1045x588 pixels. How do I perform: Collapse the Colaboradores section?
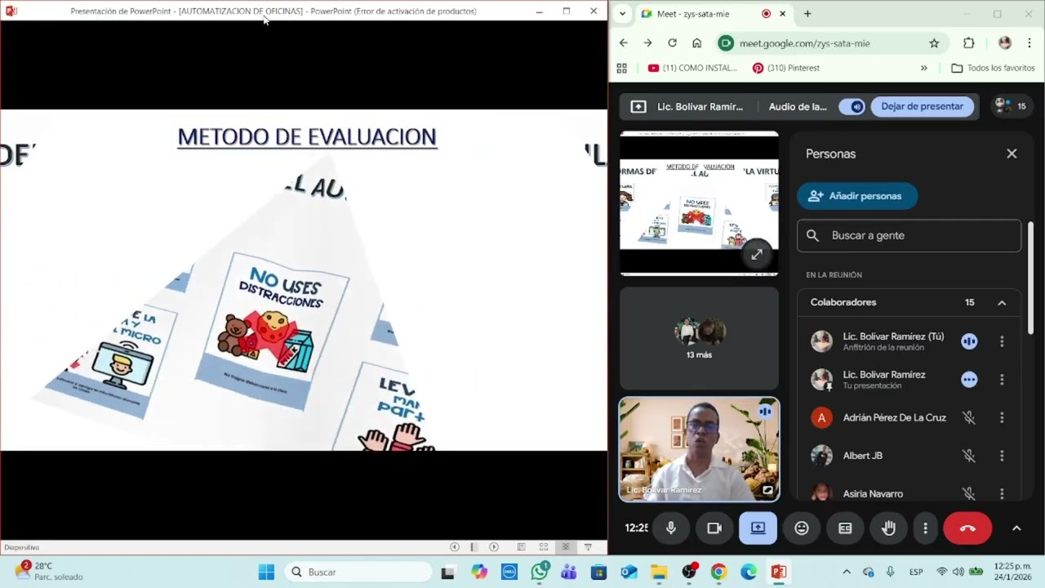coord(1002,302)
